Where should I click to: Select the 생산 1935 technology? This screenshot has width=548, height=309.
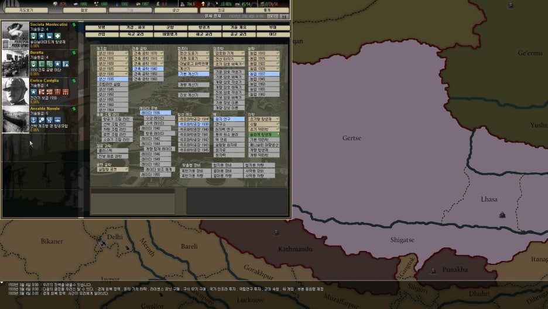pyautogui.click(x=112, y=79)
